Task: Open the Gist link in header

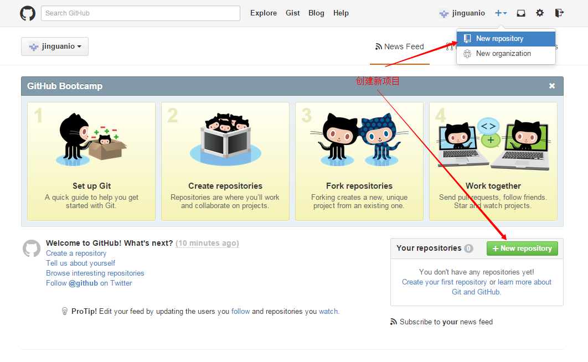Action: click(292, 13)
